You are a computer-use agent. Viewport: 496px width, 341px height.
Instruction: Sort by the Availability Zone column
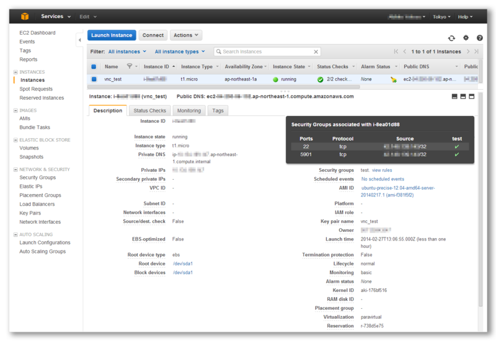pos(244,67)
